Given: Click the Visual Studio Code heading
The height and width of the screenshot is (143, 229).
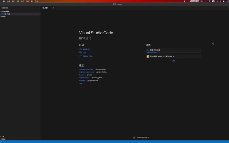Looking at the screenshot, I should click(x=96, y=33).
